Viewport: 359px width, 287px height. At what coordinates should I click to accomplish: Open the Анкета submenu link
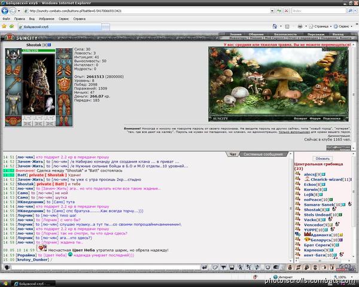click(x=345, y=38)
